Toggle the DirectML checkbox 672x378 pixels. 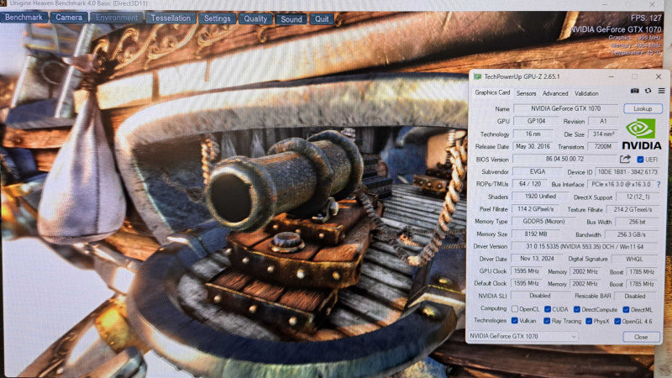pos(626,309)
